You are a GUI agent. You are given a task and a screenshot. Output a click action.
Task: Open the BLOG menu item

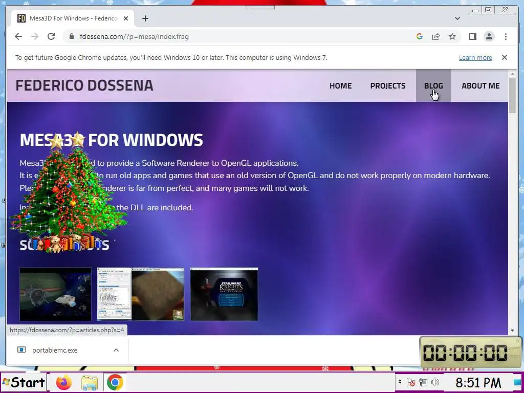pos(433,85)
